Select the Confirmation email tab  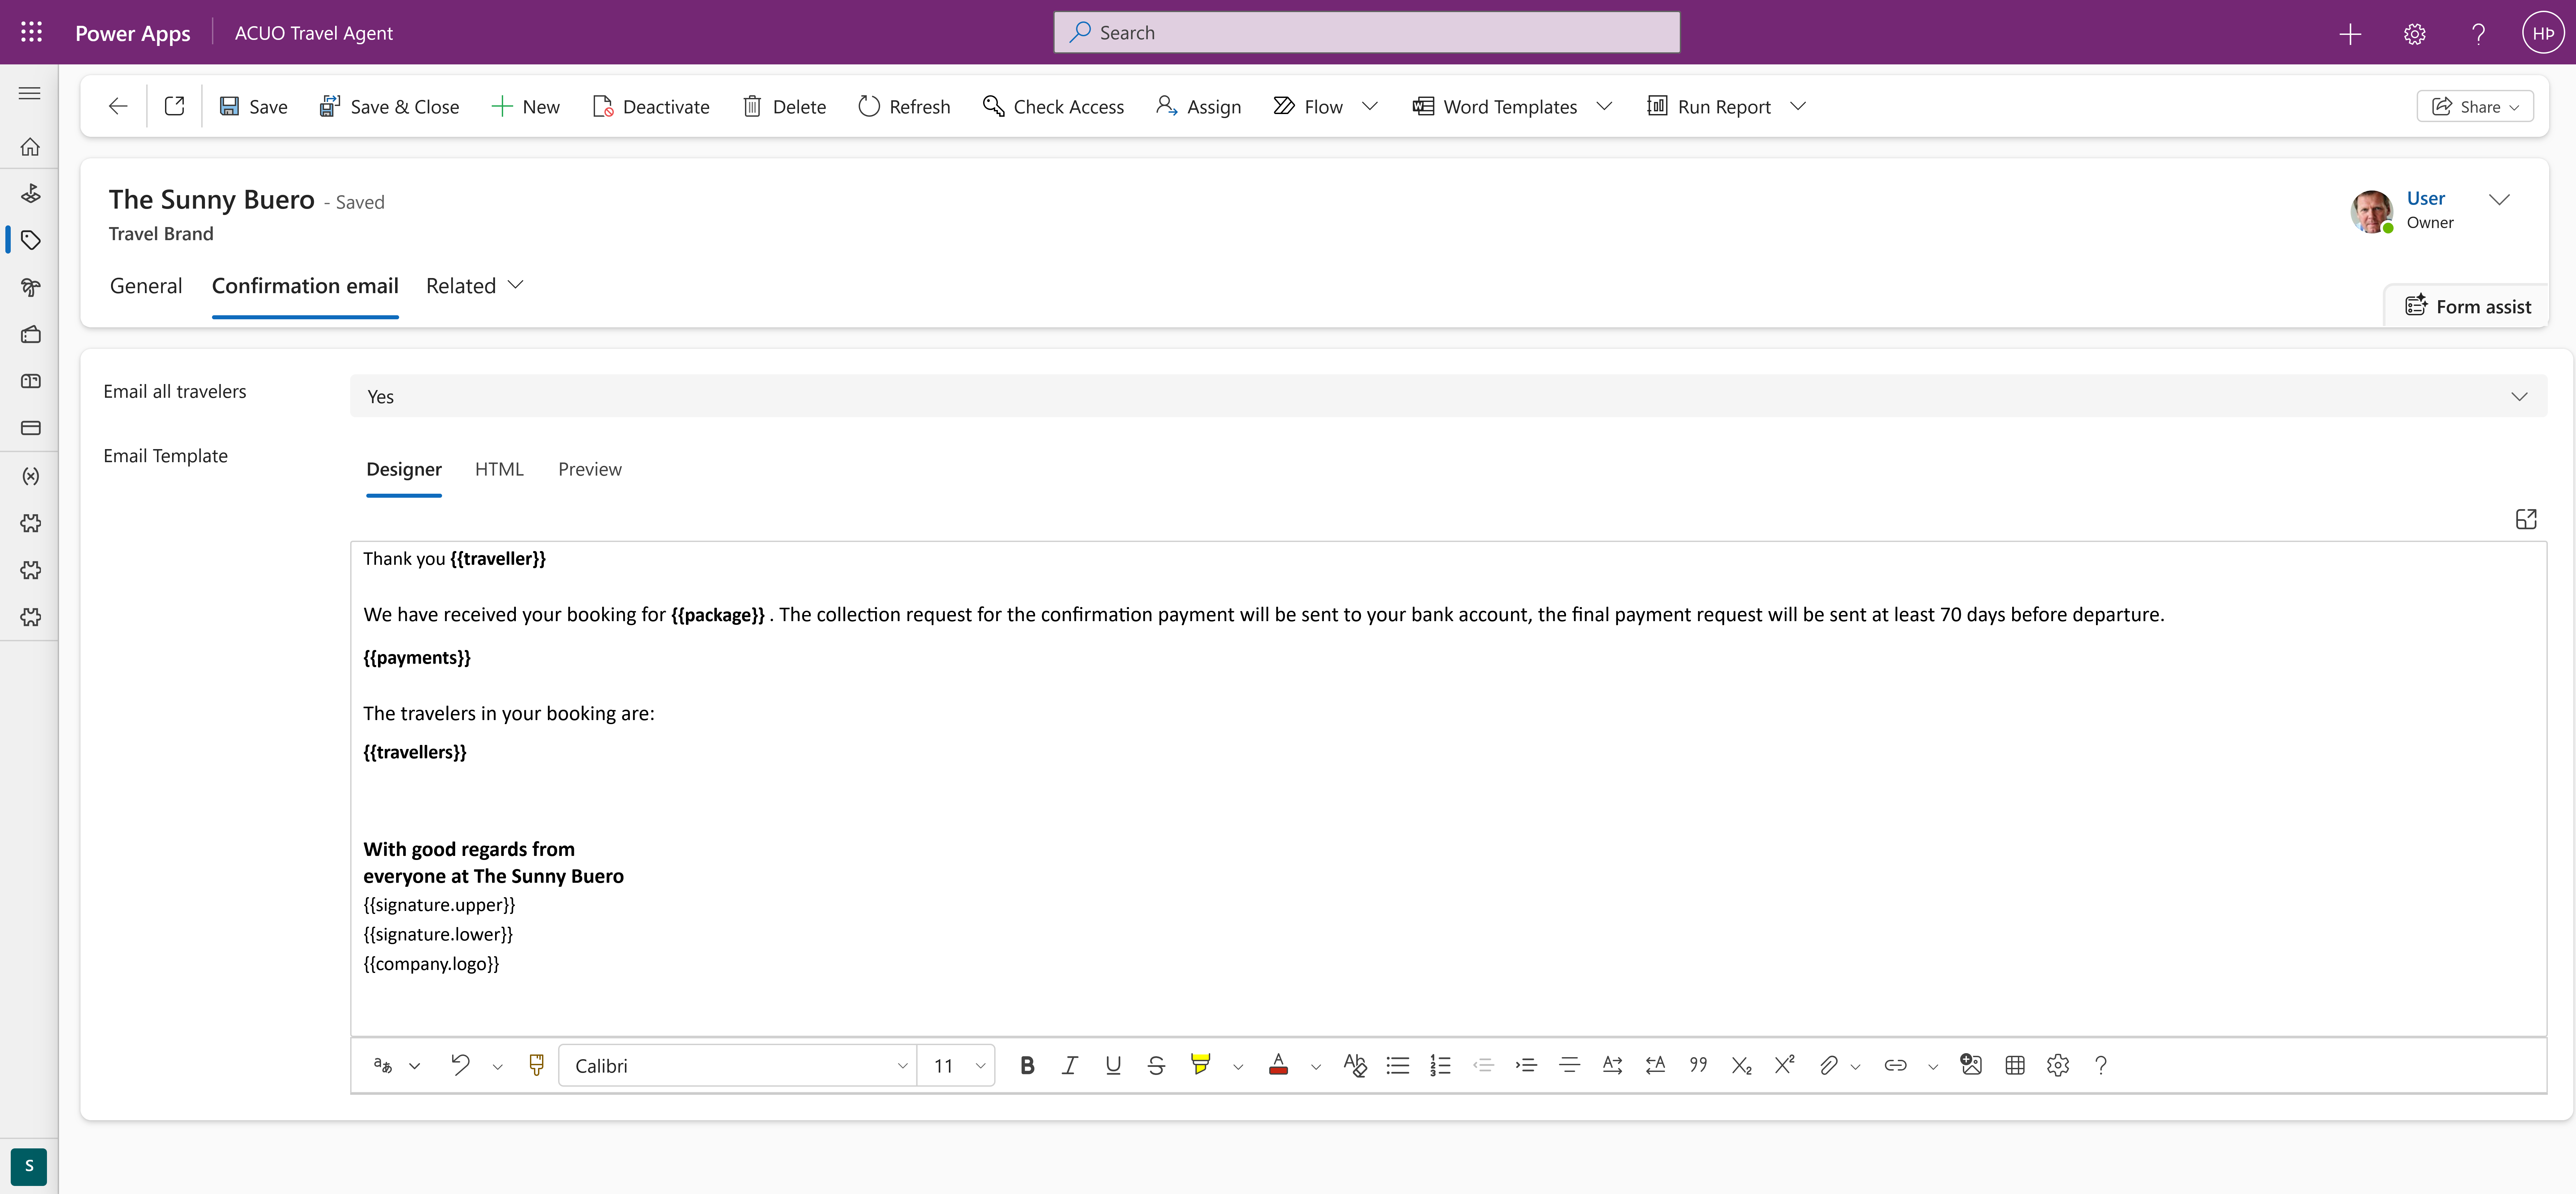pyautogui.click(x=305, y=286)
